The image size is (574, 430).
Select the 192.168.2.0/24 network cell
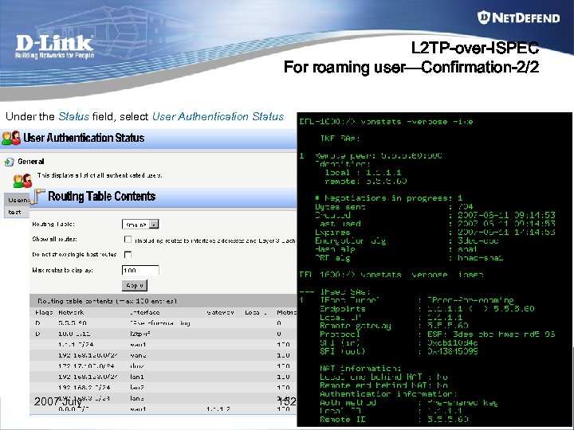point(85,388)
